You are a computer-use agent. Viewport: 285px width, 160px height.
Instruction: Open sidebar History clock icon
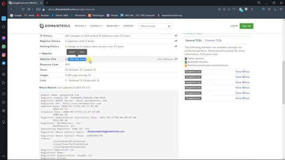point(4,103)
